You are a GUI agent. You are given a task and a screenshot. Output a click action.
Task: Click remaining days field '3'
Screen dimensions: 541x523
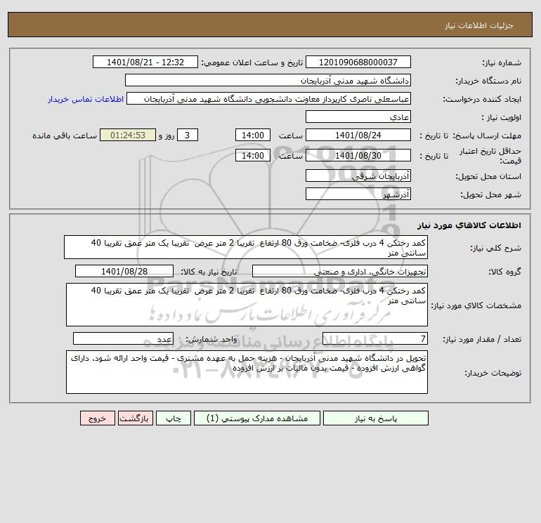[188, 135]
